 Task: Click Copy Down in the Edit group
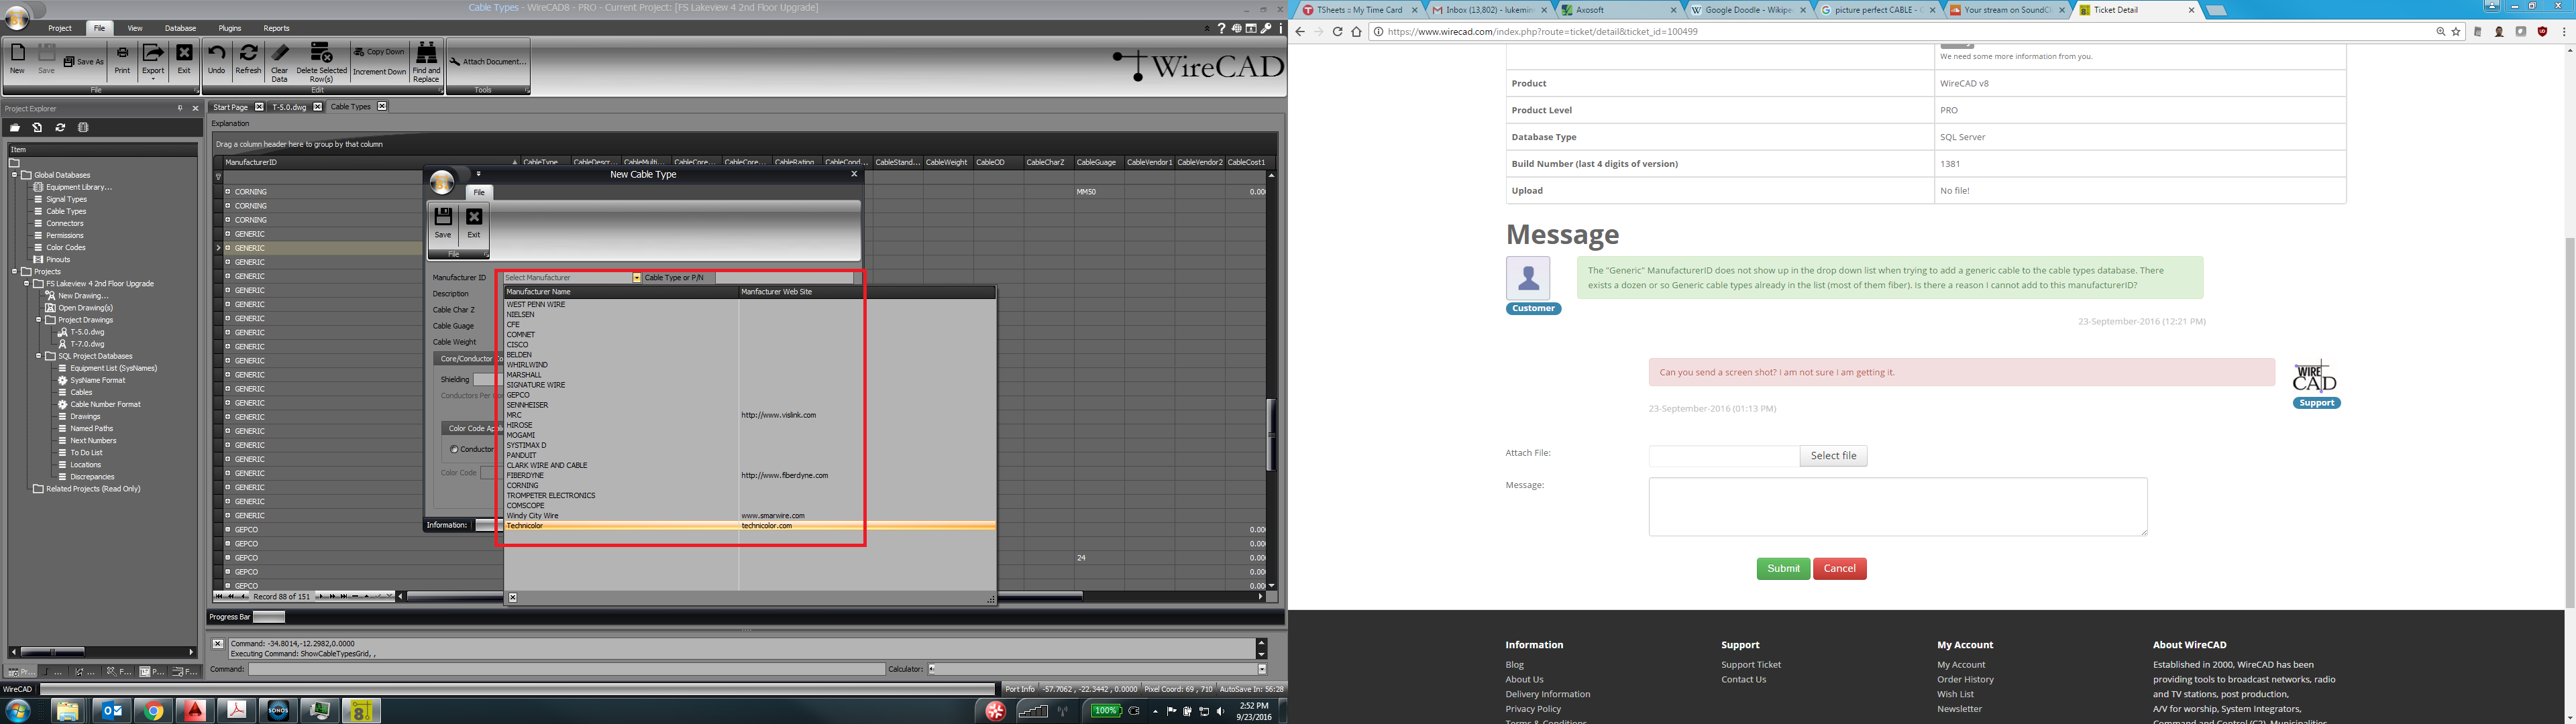coord(380,52)
